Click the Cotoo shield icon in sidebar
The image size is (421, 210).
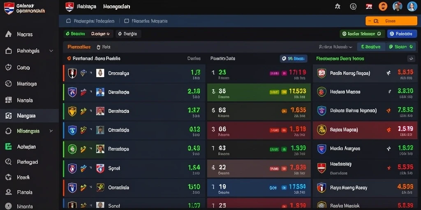(x=8, y=68)
